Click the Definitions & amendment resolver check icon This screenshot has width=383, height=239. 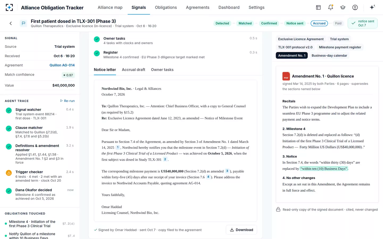[9, 146]
